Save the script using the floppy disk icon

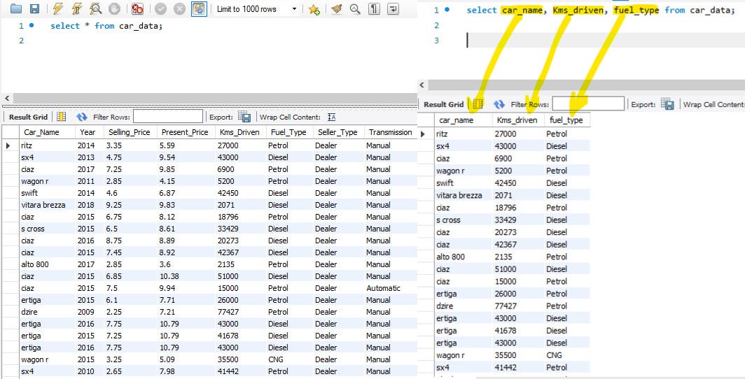click(34, 8)
